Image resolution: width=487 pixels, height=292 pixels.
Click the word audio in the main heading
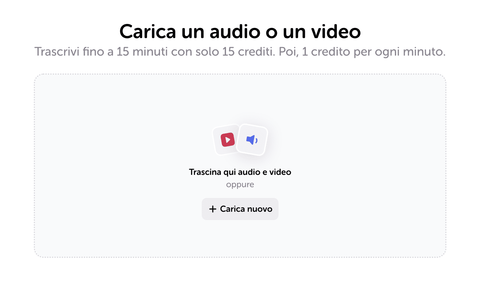tap(235, 32)
